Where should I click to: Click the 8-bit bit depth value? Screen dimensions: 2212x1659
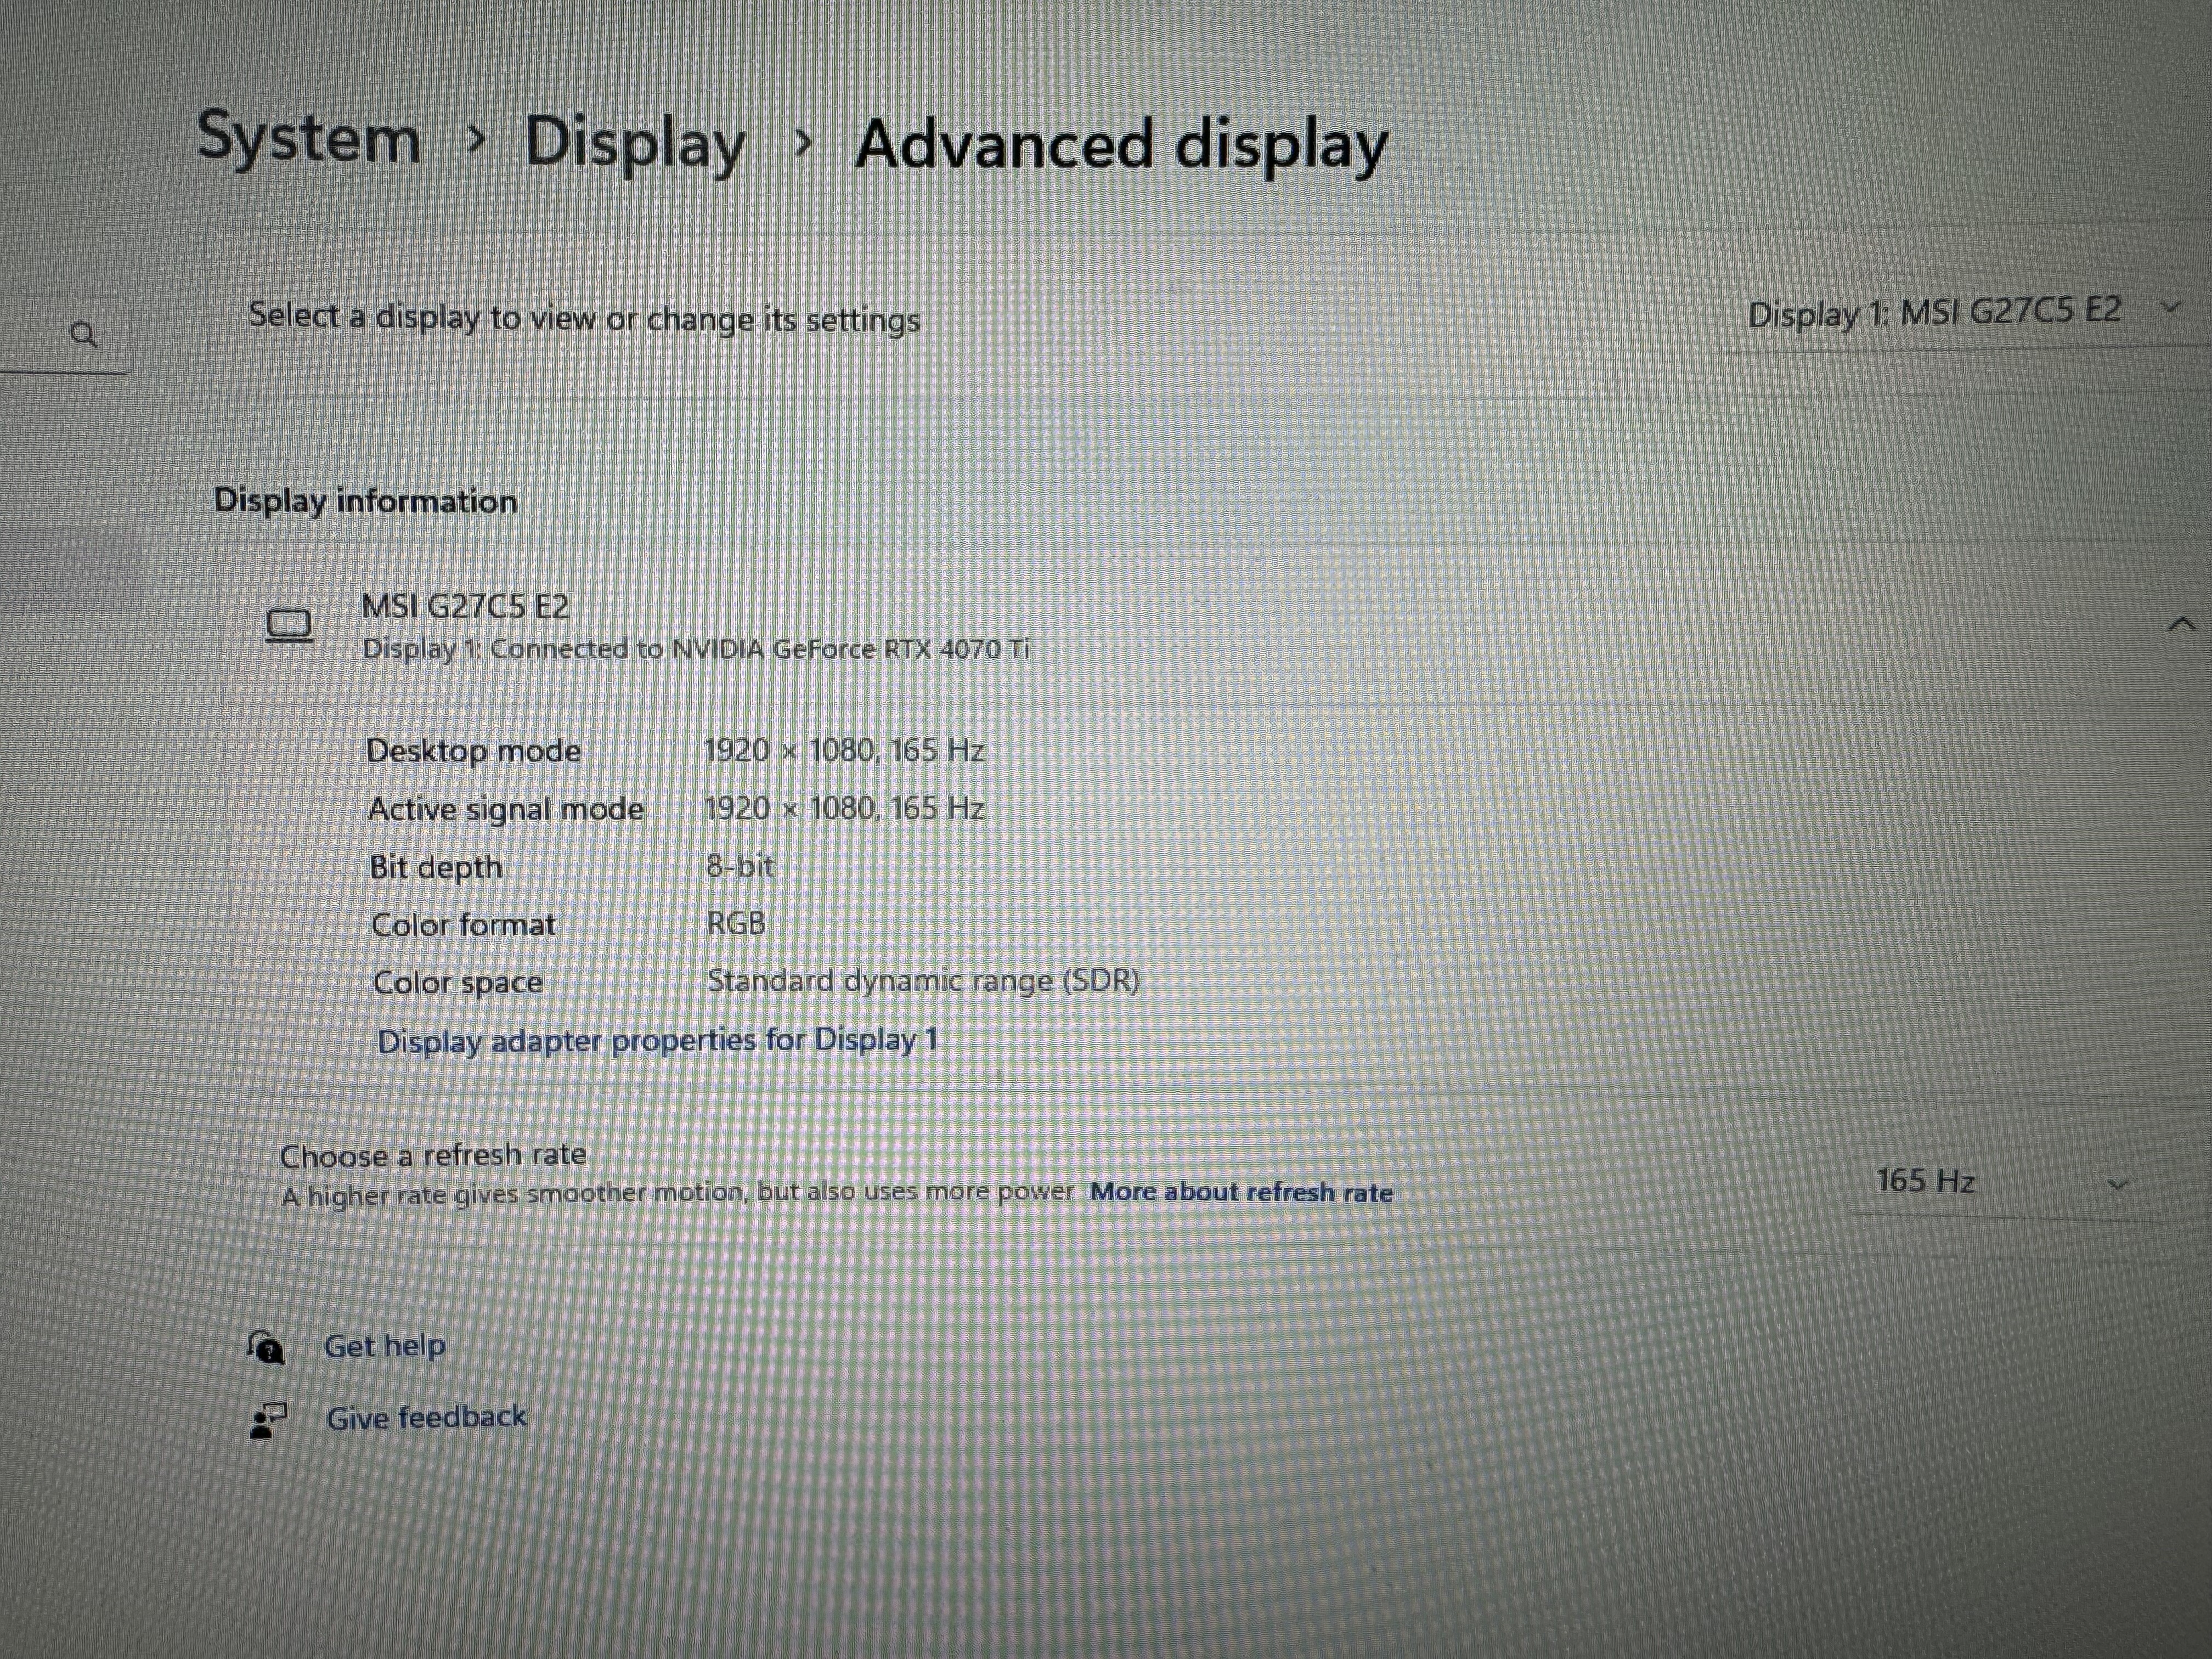click(x=740, y=866)
